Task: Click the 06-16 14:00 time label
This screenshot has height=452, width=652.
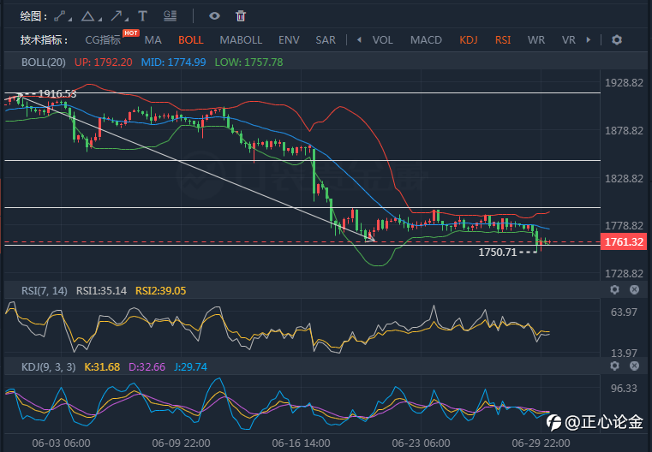Action: [301, 443]
